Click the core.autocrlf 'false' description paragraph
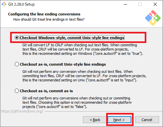The image size is (163, 127). pos(77,102)
